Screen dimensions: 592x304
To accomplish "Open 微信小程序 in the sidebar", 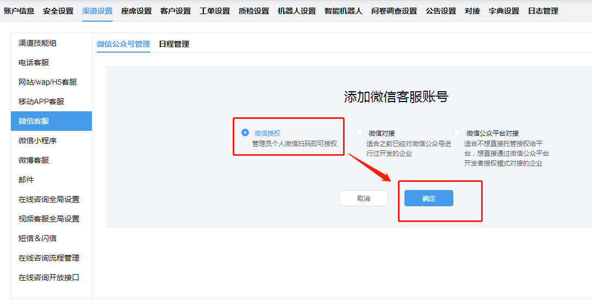I will (x=51, y=141).
